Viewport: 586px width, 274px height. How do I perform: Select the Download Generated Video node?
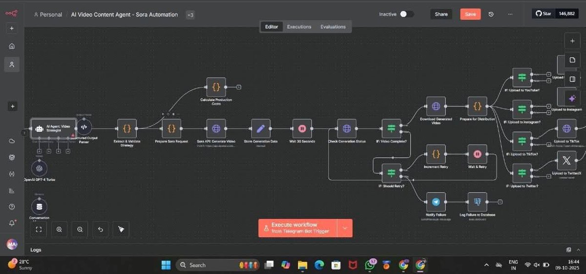coord(436,106)
